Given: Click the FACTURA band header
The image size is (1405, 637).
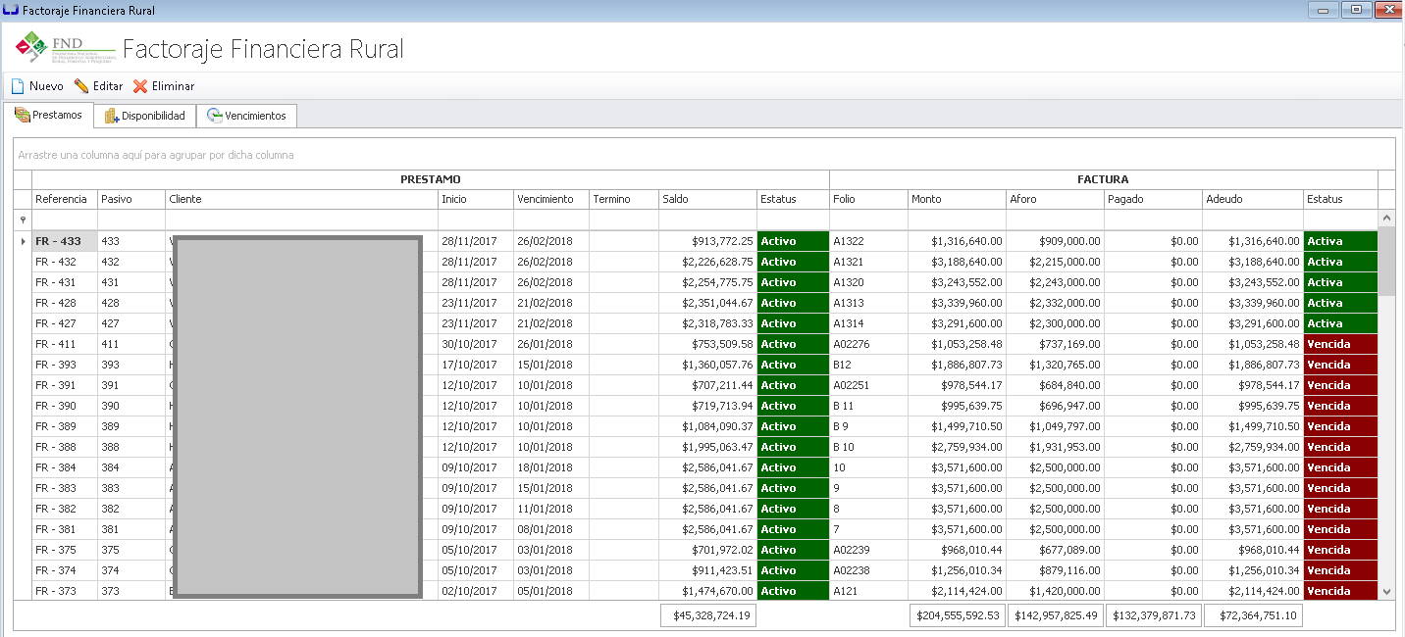Looking at the screenshot, I should coord(1104,179).
